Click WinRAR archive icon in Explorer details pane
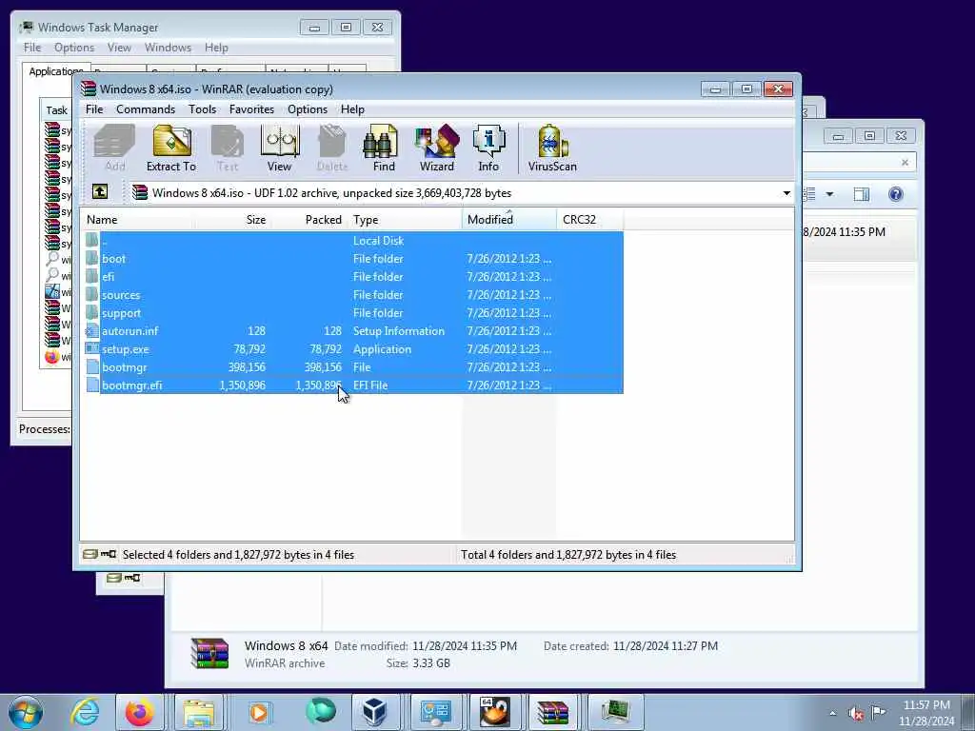Viewport: 975px width, 731px height. pyautogui.click(x=209, y=653)
